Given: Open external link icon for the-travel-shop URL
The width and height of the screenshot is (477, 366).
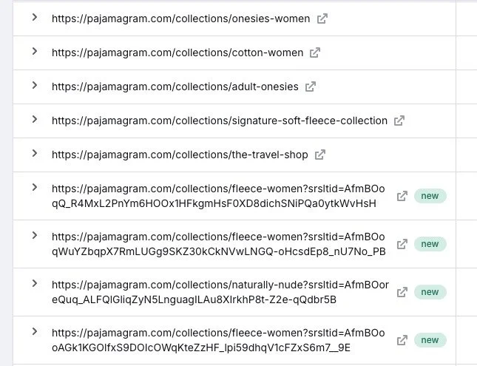Looking at the screenshot, I should (319, 155).
